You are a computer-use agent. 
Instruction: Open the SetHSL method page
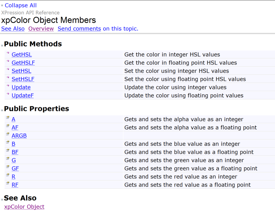pos(21,71)
